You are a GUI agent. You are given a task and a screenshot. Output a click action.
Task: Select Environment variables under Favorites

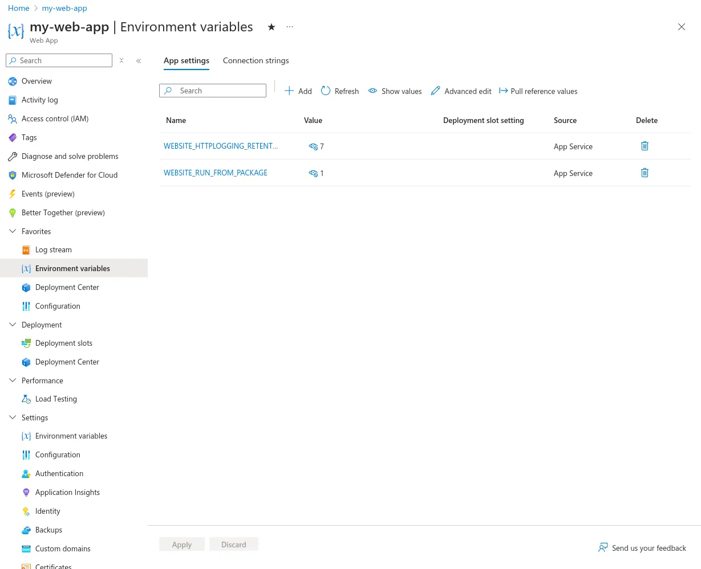tap(72, 268)
